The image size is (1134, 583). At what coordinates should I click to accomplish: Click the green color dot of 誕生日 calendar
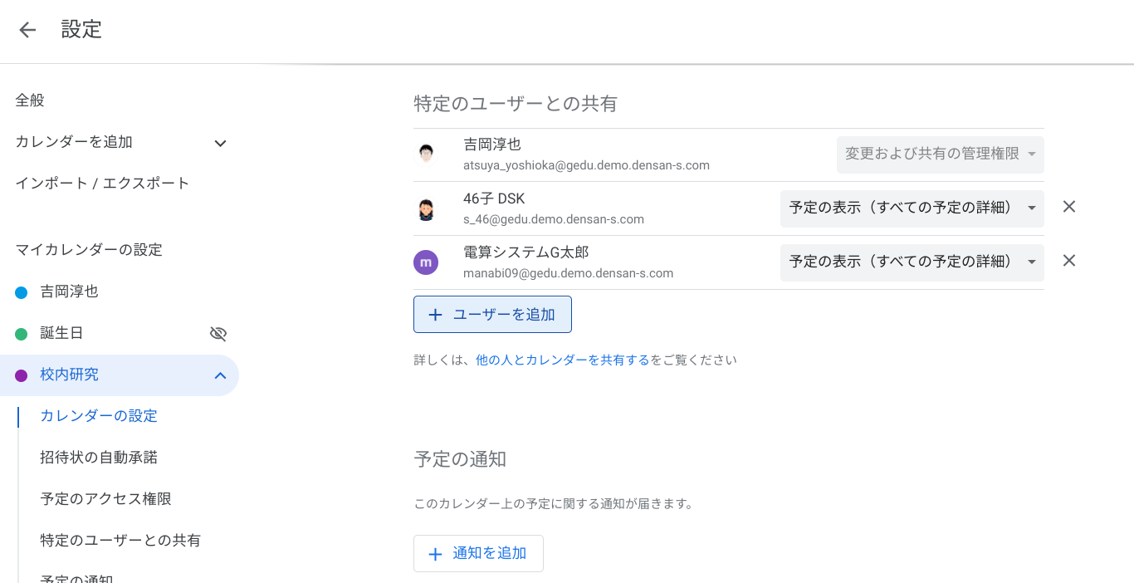point(22,334)
